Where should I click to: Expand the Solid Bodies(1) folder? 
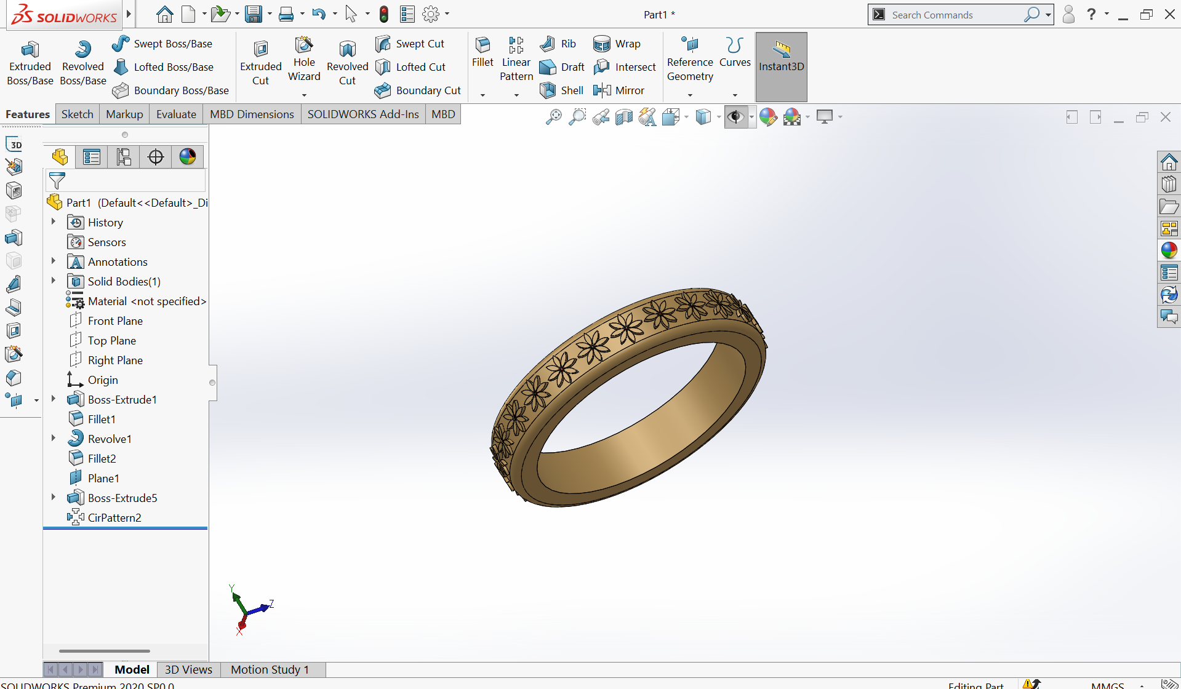click(x=54, y=281)
